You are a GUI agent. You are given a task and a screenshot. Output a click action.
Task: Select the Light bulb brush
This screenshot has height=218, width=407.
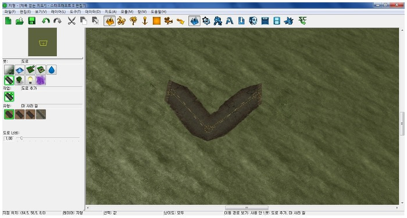pyautogui.click(x=30, y=80)
